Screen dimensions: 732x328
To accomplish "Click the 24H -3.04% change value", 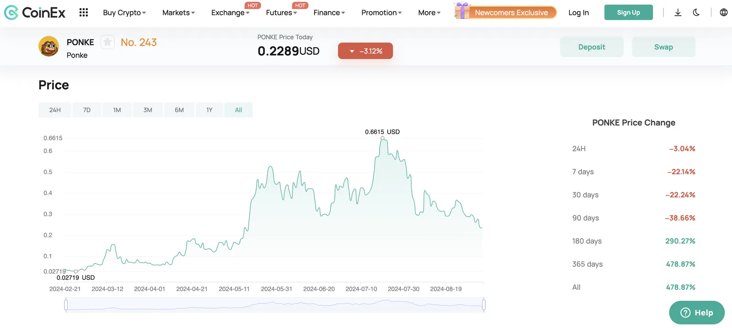I will [x=682, y=149].
